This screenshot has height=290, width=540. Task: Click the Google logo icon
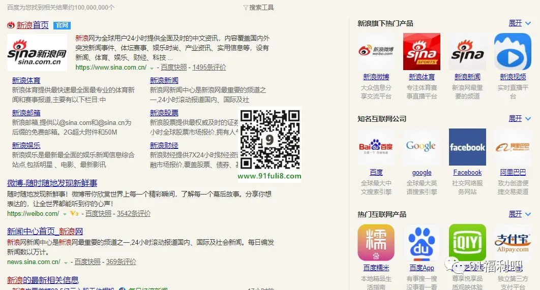[x=422, y=147]
